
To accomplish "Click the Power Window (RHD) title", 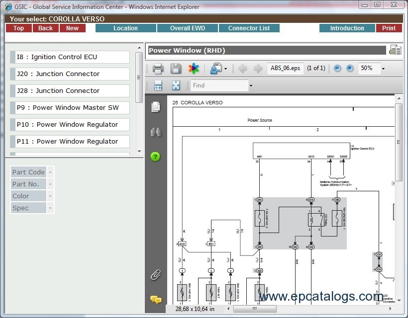I will [x=187, y=50].
